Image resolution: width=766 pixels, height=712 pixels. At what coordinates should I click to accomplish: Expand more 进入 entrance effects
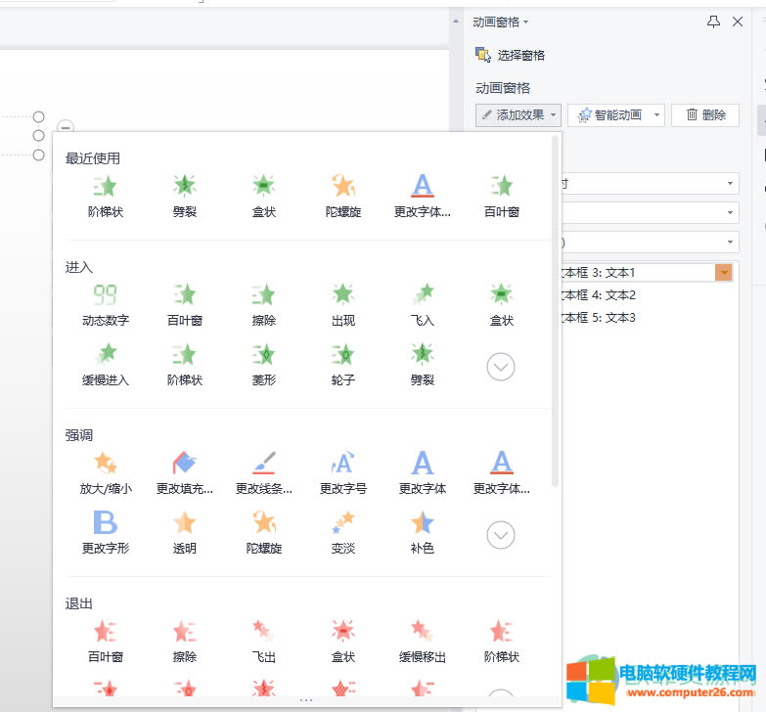point(501,367)
